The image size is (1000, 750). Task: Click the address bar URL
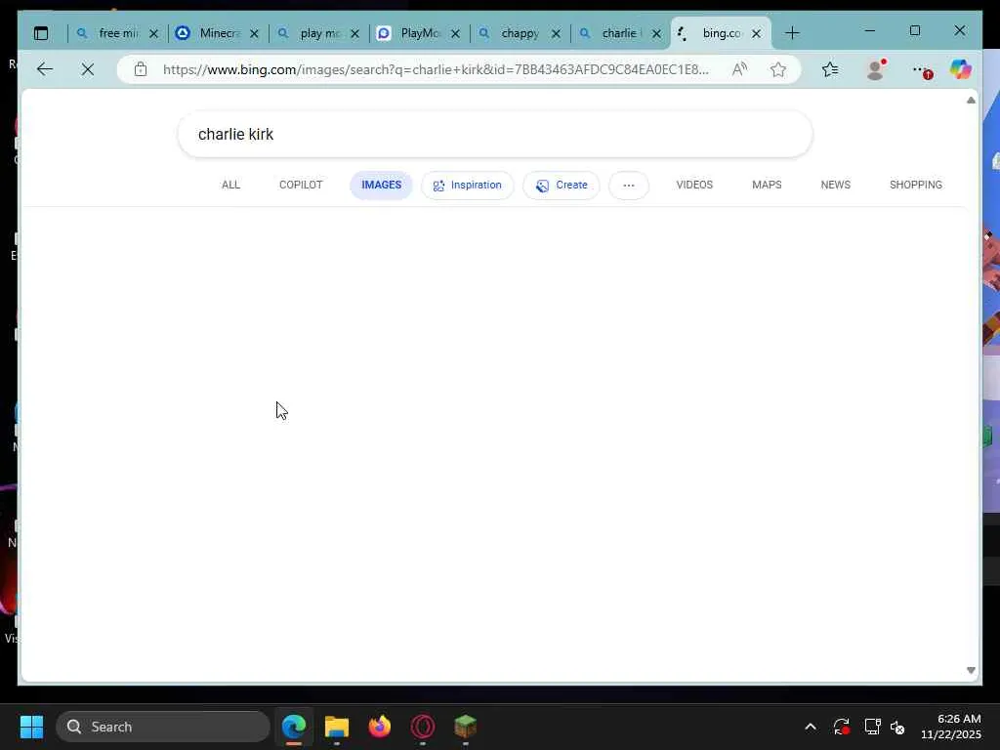(436, 69)
